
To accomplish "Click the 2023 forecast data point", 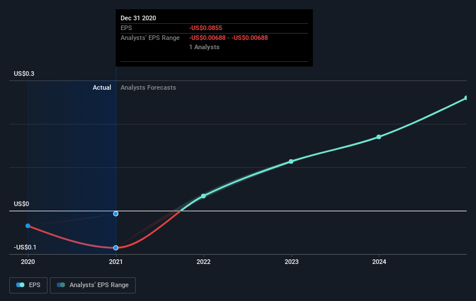I will point(291,161).
